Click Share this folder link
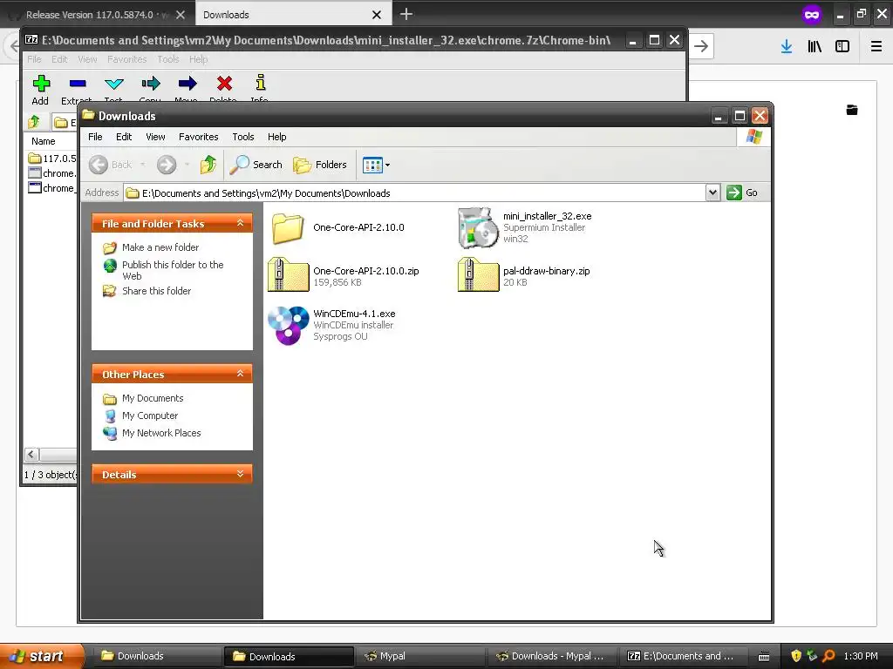The width and height of the screenshot is (893, 669). click(157, 291)
